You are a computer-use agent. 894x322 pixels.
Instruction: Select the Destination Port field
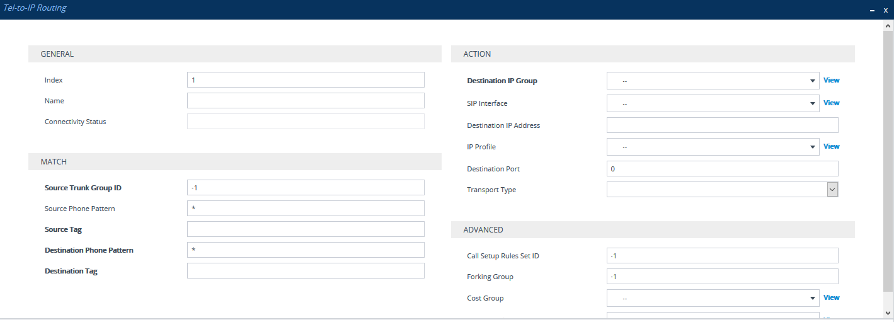[722, 169]
